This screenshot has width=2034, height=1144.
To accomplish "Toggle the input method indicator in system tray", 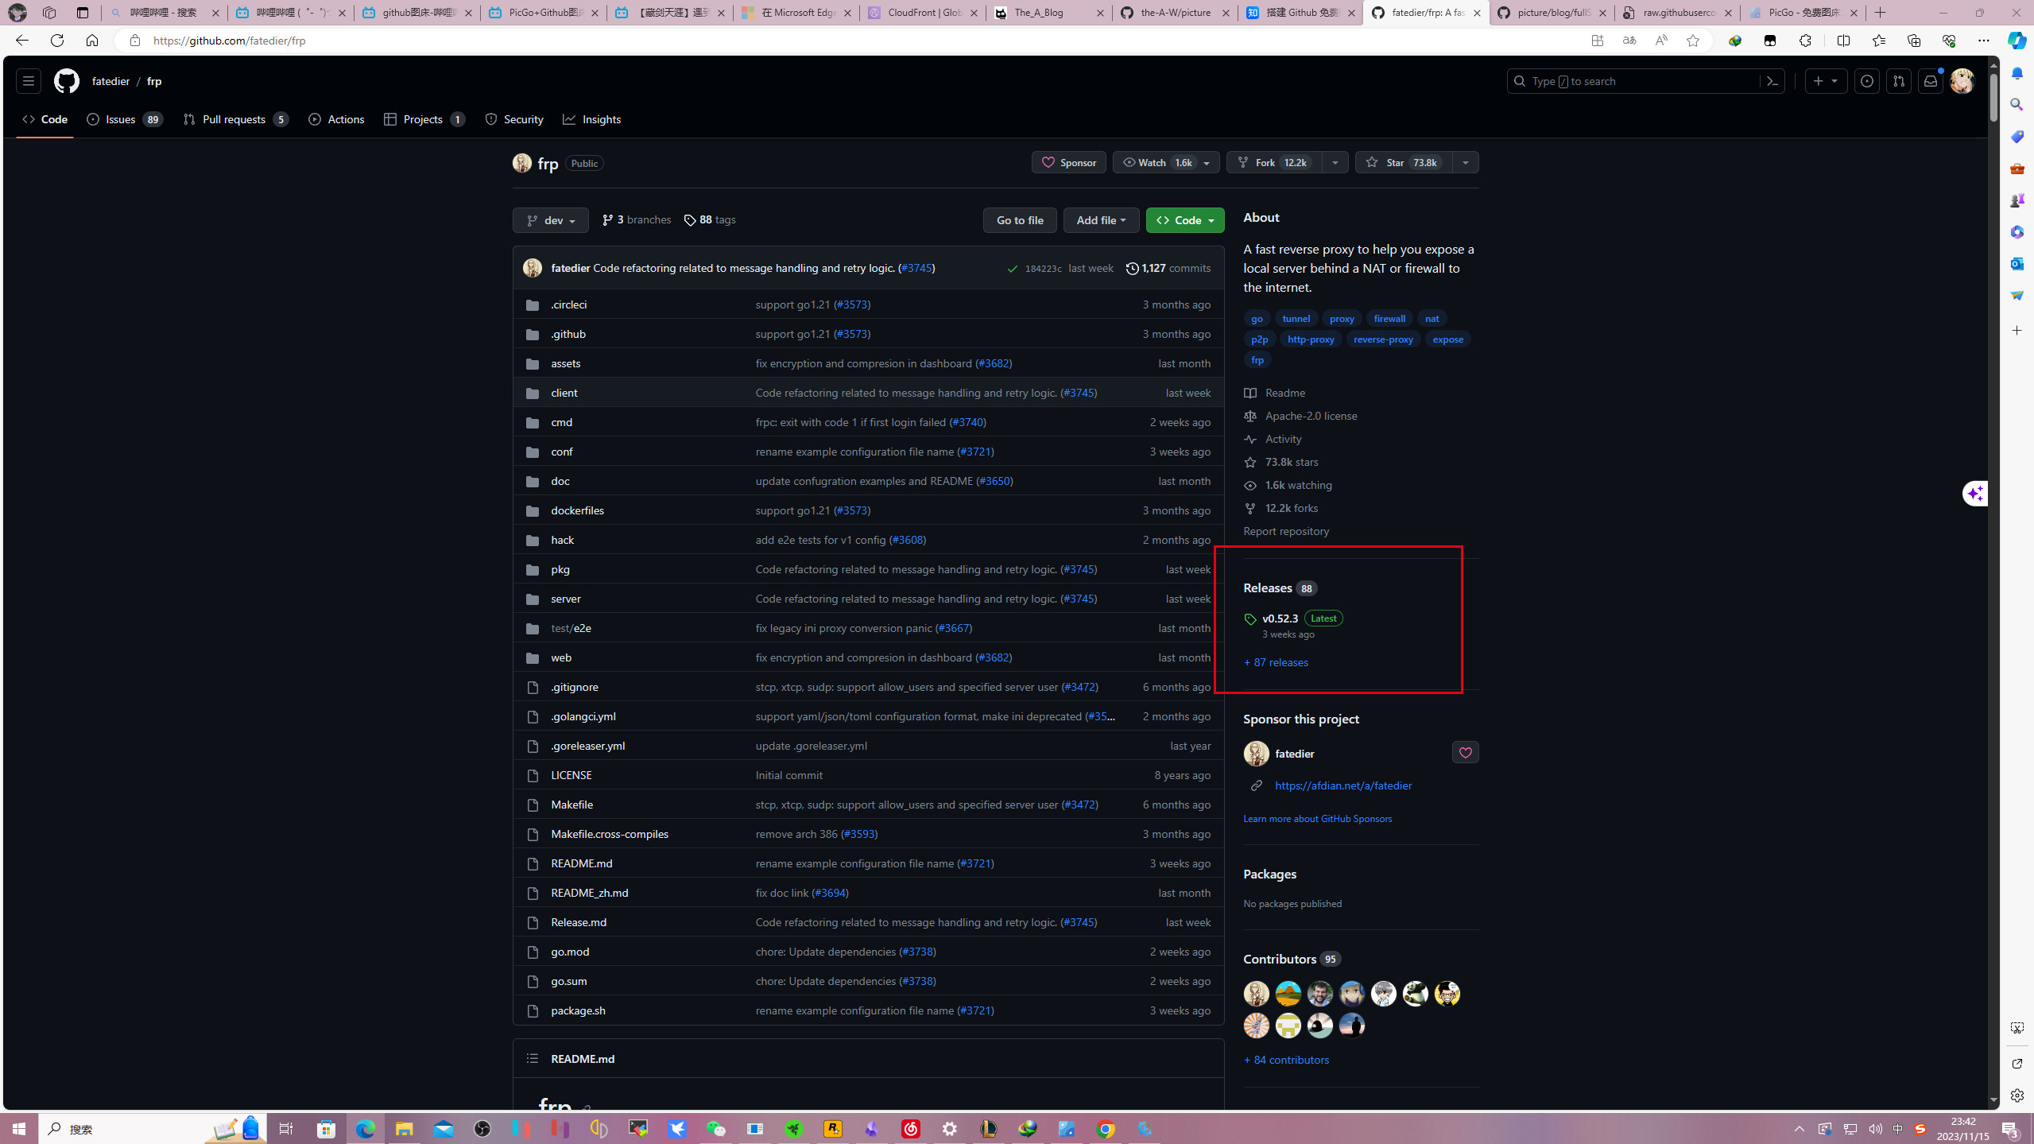I will point(1897,1129).
